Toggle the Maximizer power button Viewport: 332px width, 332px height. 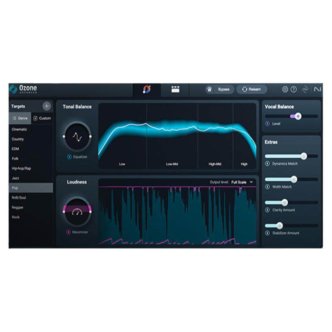pos(68,232)
